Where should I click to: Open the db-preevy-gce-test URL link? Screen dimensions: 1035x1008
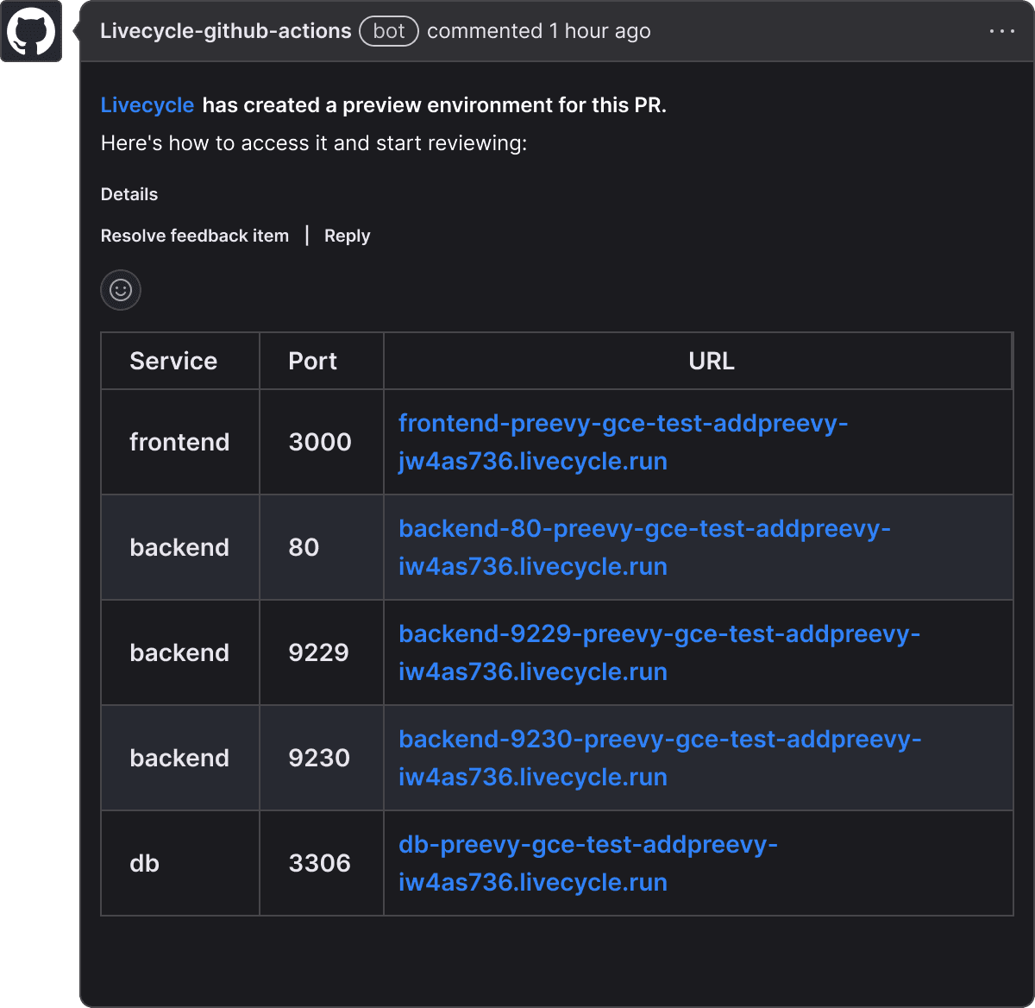coord(588,863)
